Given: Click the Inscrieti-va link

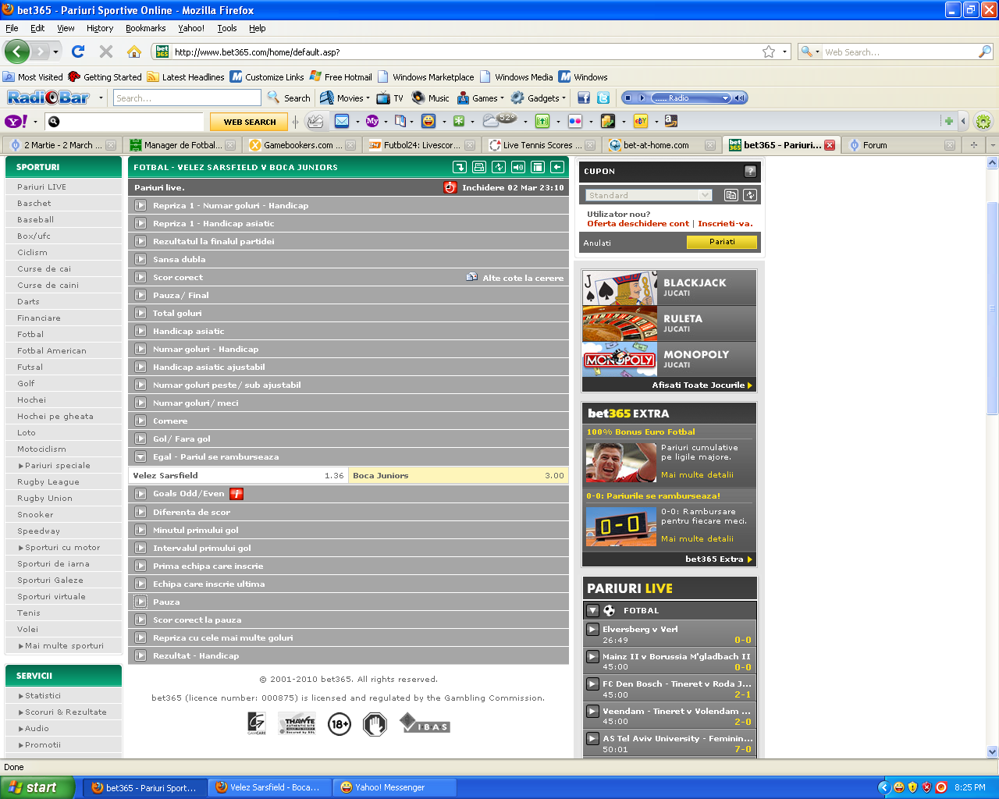Looking at the screenshot, I should pos(725,223).
